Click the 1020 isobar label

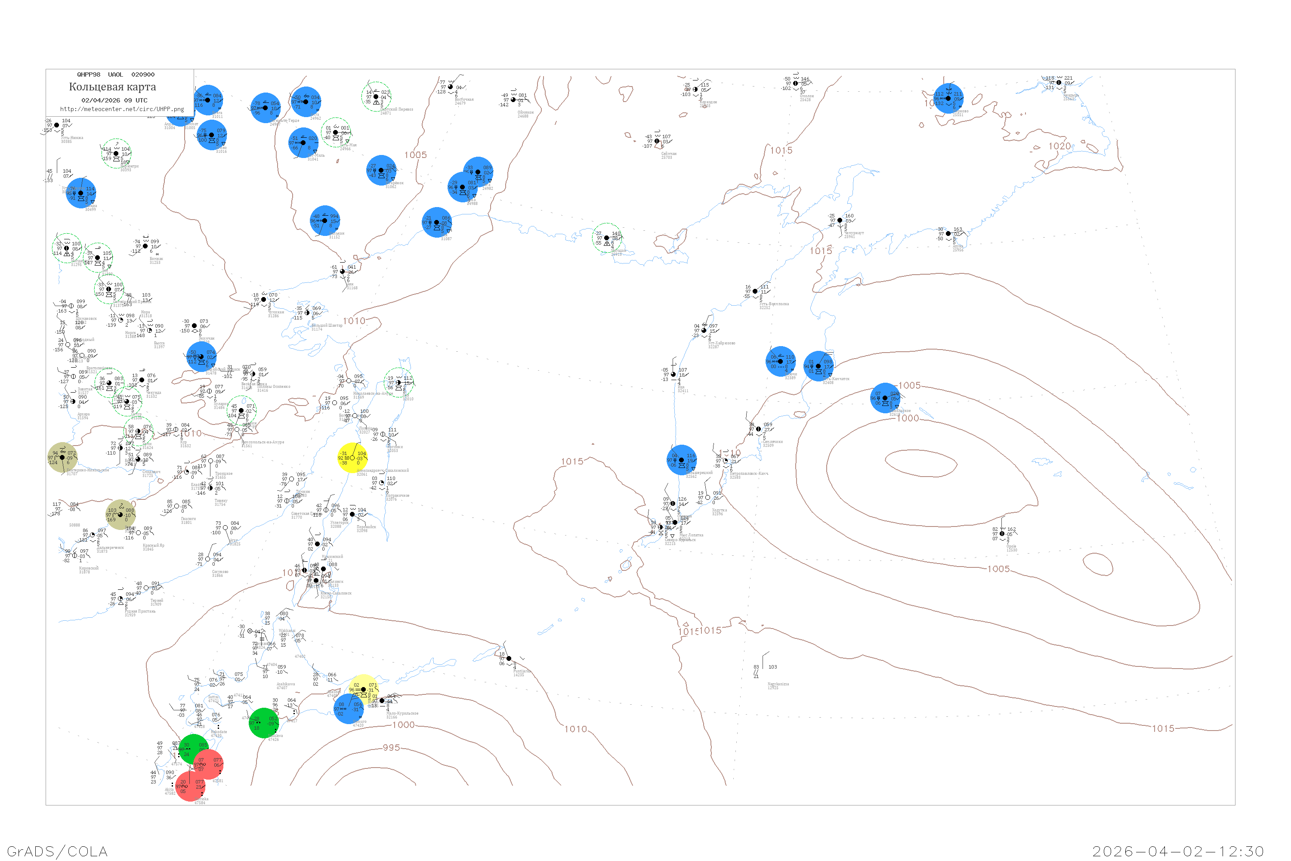click(x=1059, y=146)
